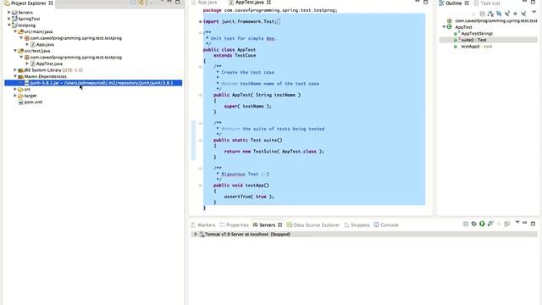The width and height of the screenshot is (542, 305).
Task: Toggle Hide Fields in Outline toolbar
Action: (499, 14)
